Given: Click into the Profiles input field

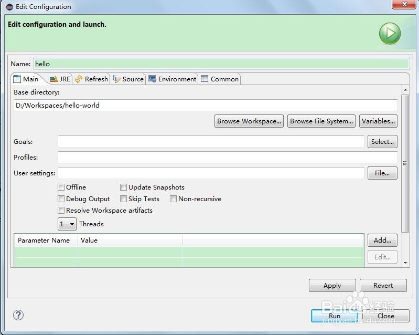Looking at the screenshot, I should pyautogui.click(x=228, y=158).
